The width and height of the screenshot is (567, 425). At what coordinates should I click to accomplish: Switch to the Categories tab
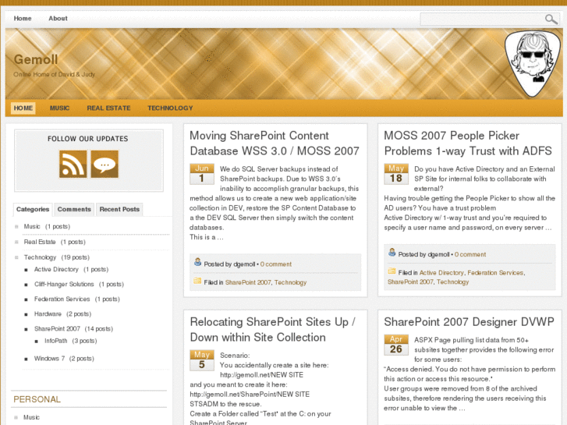33,210
